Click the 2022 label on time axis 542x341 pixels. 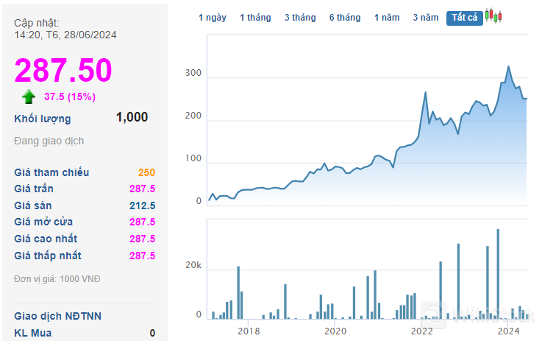tap(422, 331)
